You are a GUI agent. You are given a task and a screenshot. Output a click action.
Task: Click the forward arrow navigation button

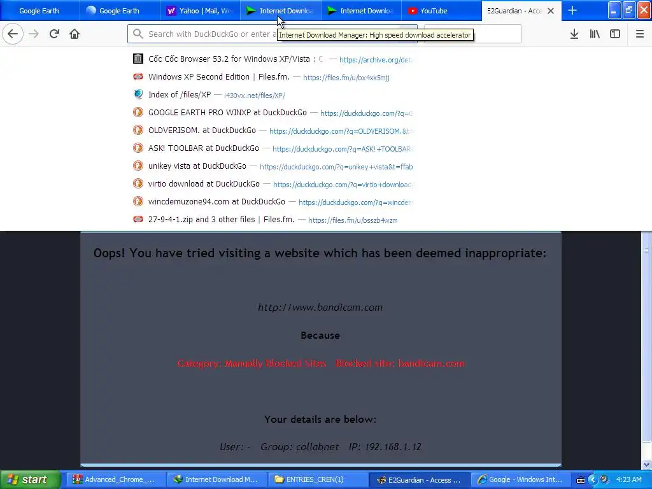point(34,34)
